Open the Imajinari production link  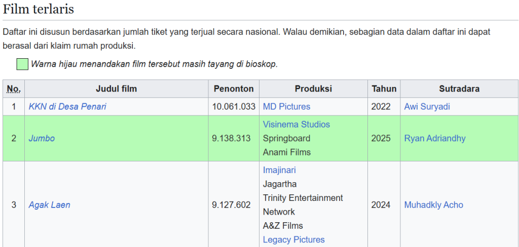click(x=279, y=170)
